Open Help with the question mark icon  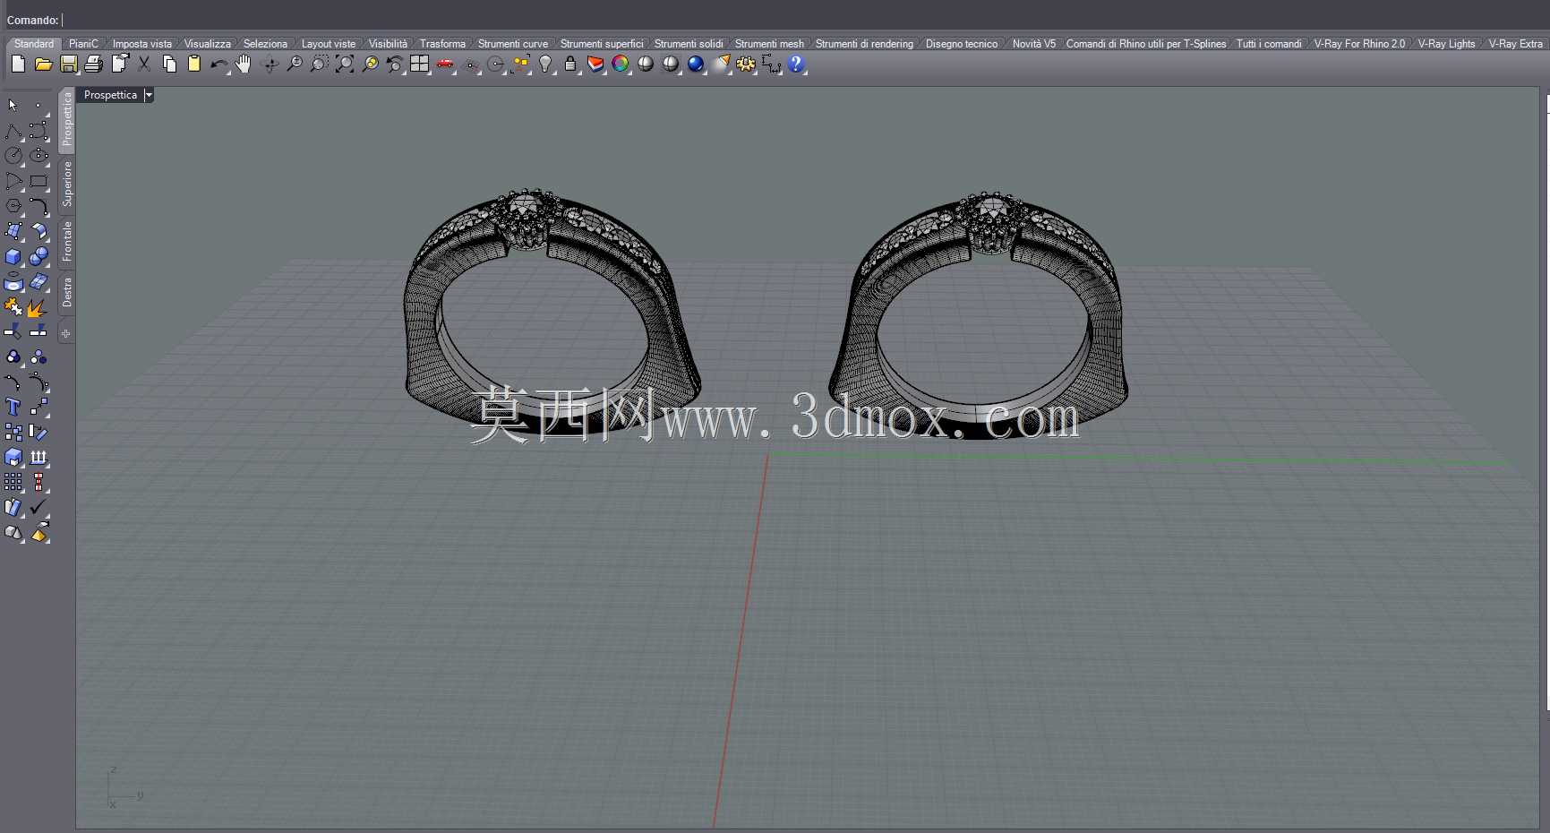[x=796, y=64]
